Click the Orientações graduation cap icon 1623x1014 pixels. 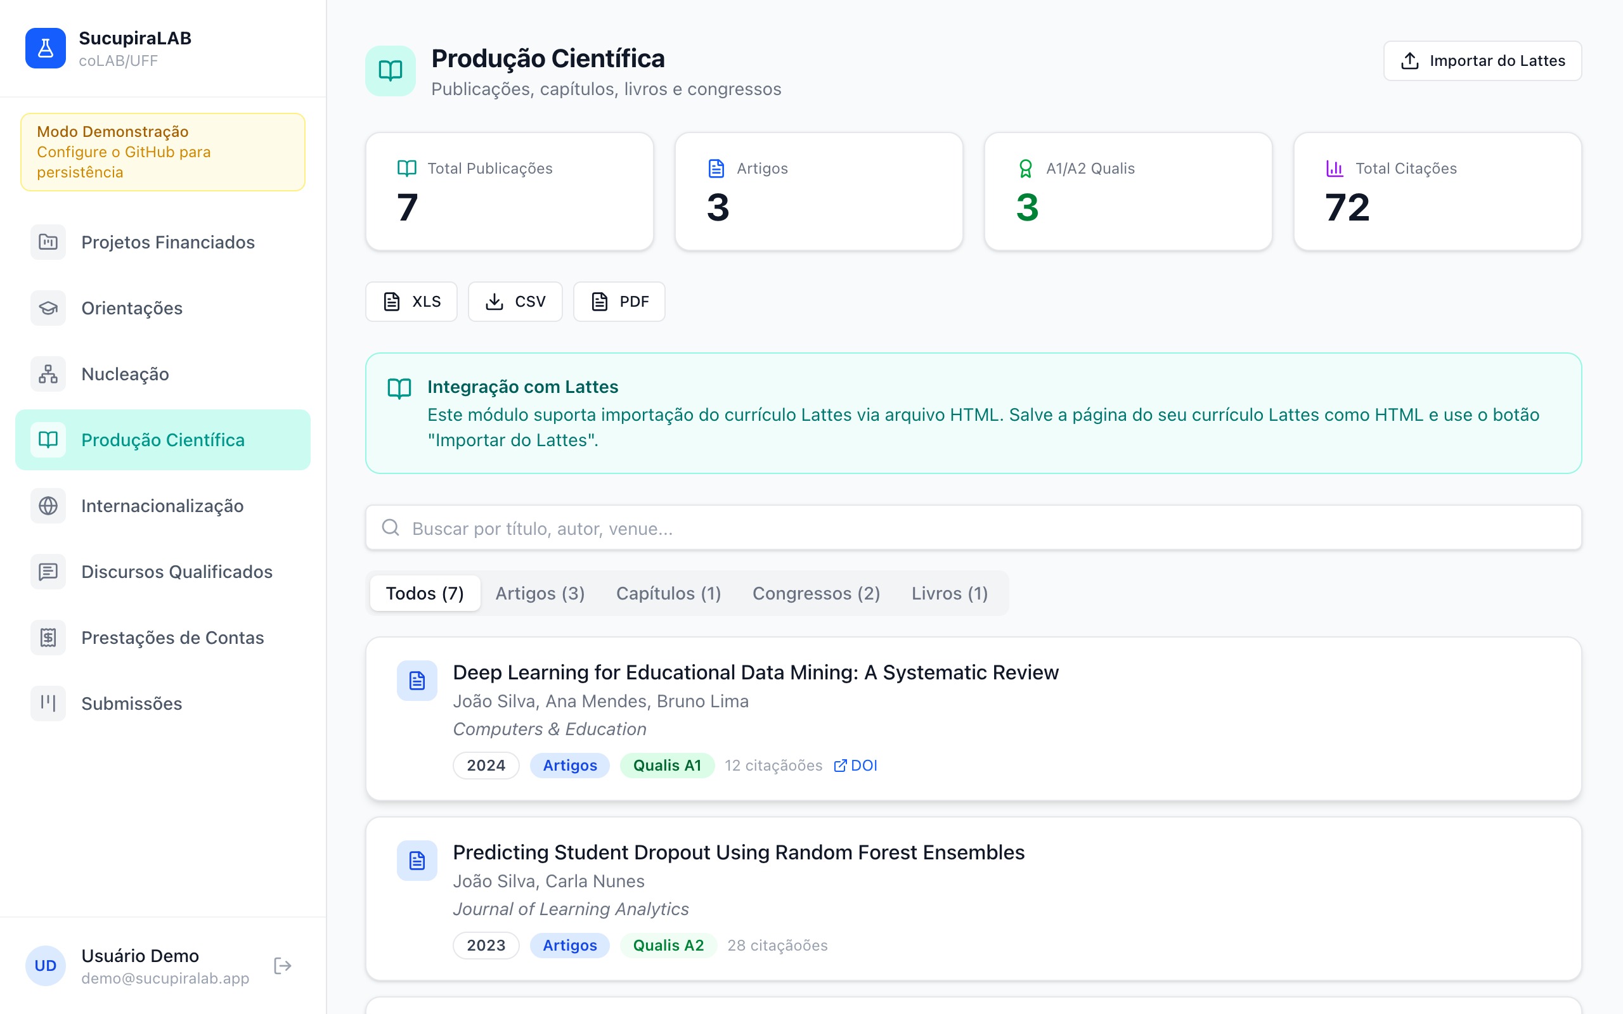tap(48, 309)
